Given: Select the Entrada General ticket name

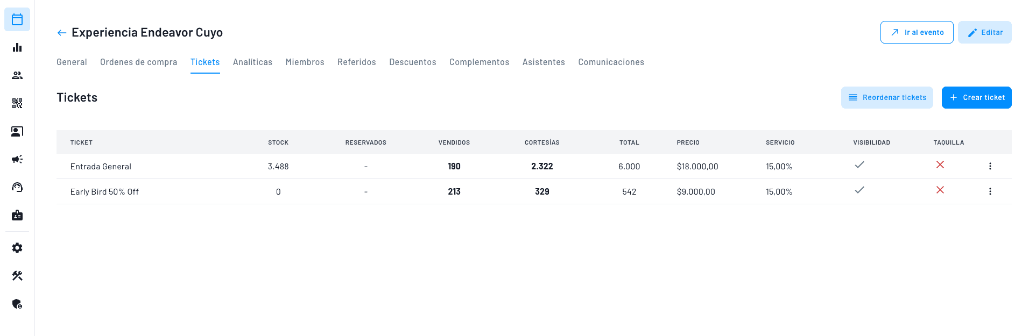Looking at the screenshot, I should tap(101, 167).
